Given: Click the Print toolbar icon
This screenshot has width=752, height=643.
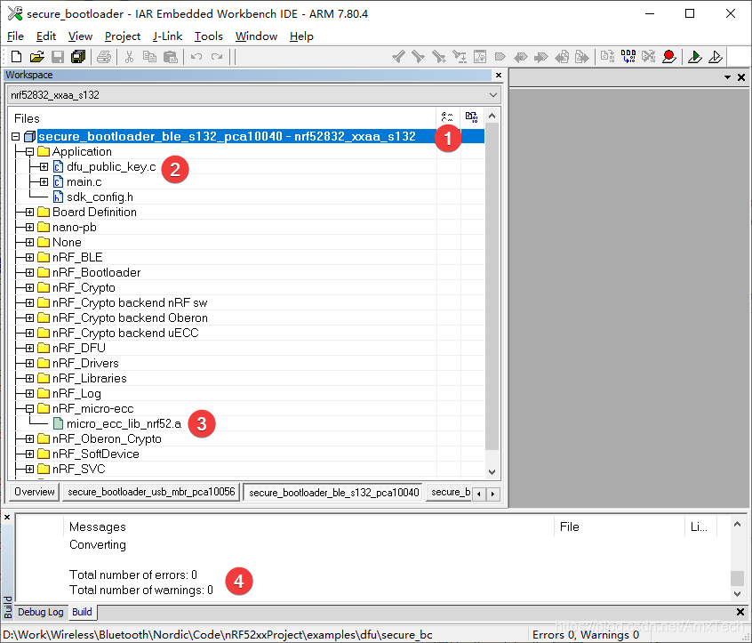Looking at the screenshot, I should [x=104, y=57].
